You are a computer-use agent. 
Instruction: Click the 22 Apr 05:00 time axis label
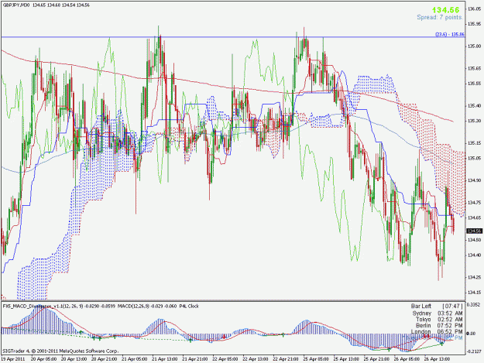(225, 359)
